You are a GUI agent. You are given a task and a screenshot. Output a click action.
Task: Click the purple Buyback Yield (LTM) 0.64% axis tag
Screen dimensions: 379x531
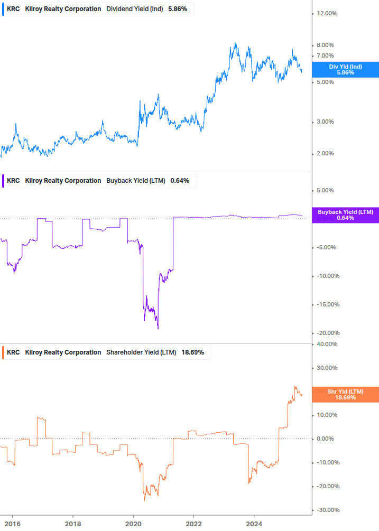pos(346,215)
